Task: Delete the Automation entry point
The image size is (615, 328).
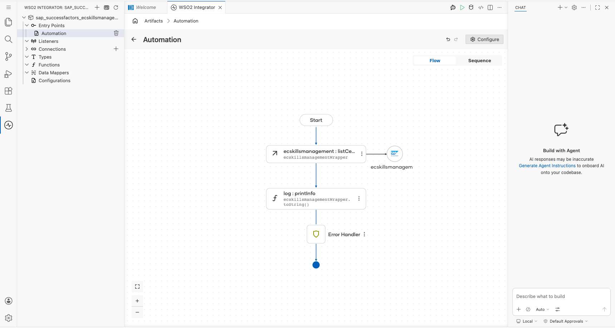Action: 116,33
